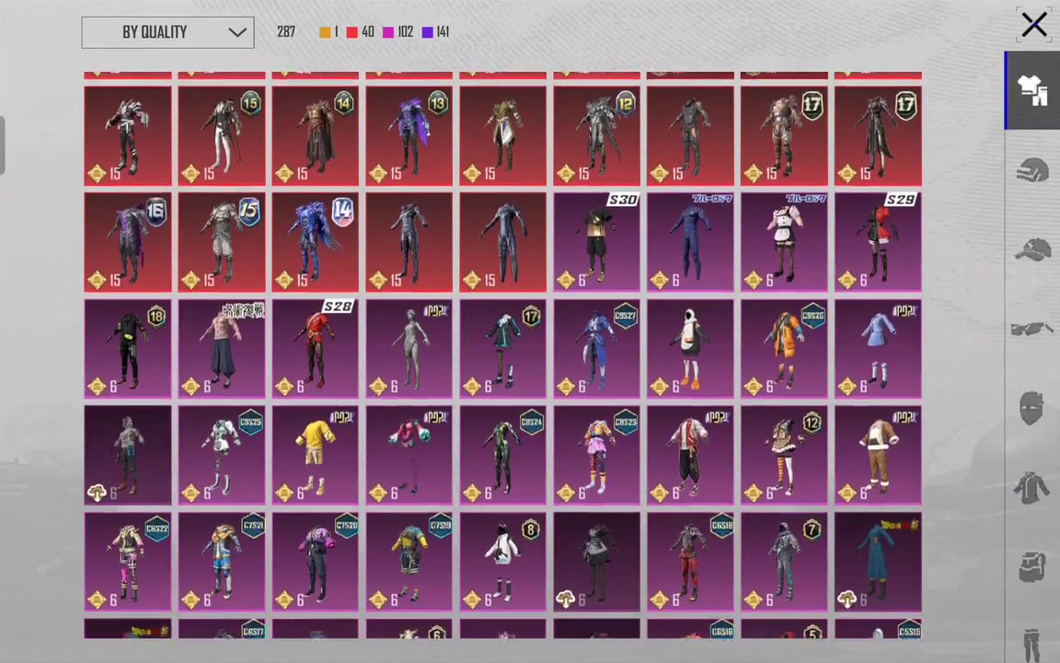Select the teal long coat outfit
Viewport: 1060px width, 663px height.
pos(878,562)
